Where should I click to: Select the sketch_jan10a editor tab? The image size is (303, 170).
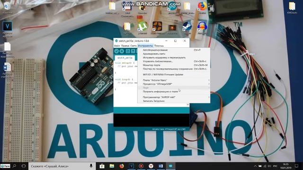[125, 58]
